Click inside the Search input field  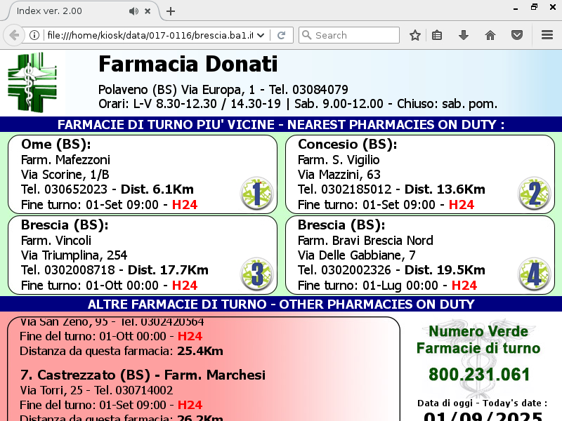[355, 35]
